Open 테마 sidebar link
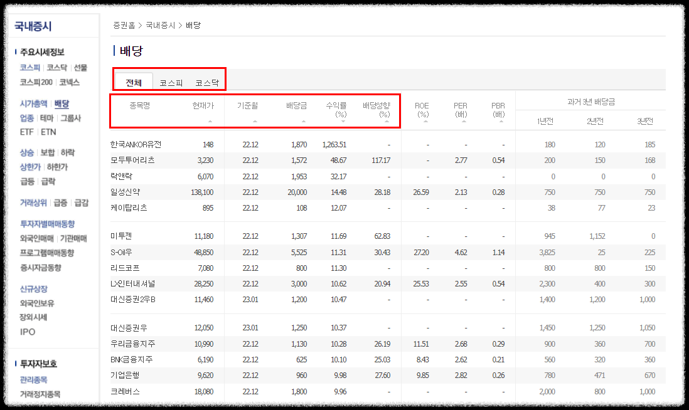689x410 pixels. pos(47,118)
